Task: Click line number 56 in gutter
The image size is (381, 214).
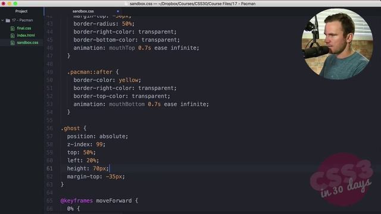Action: click(x=49, y=128)
